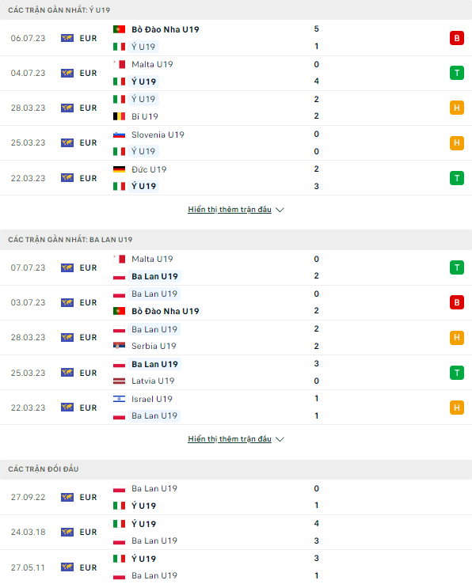472x584 pixels.
Task: Click the Portugal flag beside Bồ Đào Nha U19 on 06.07.23
Action: [119, 29]
